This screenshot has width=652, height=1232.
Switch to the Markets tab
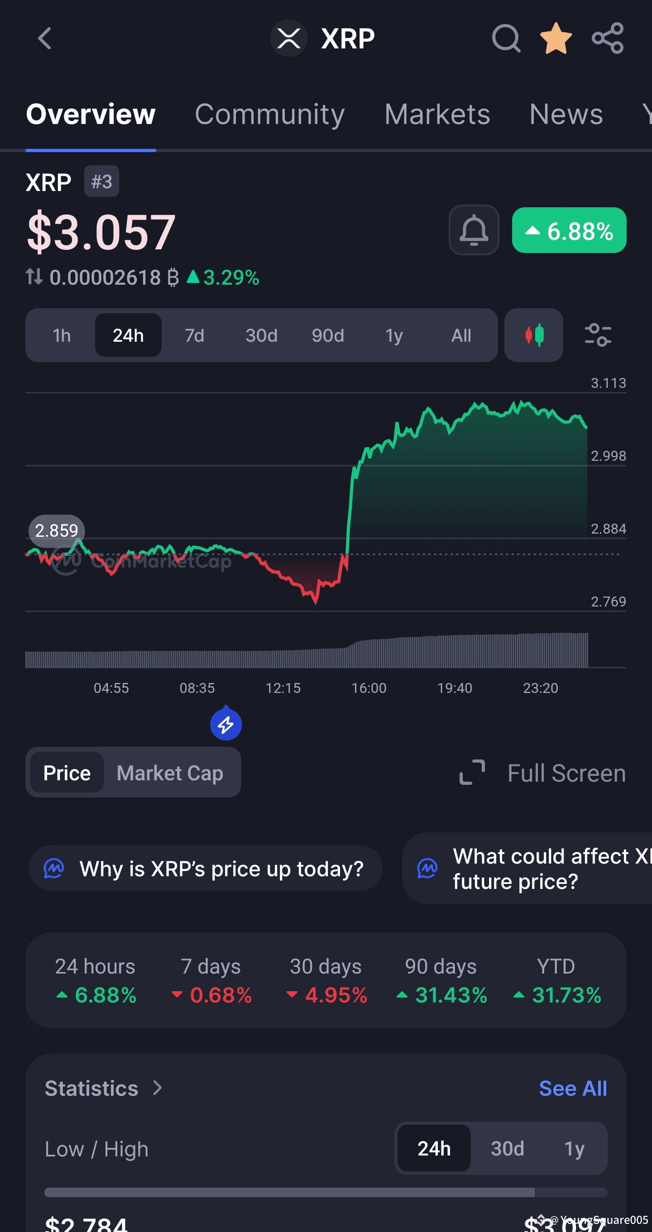437,115
